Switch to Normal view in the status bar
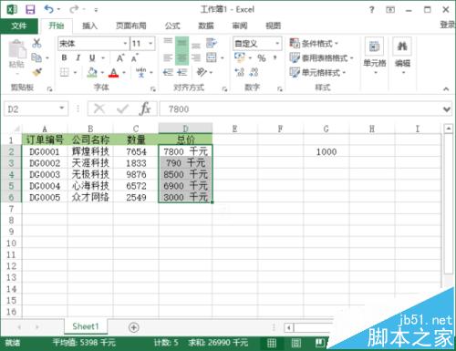 pyautogui.click(x=272, y=344)
